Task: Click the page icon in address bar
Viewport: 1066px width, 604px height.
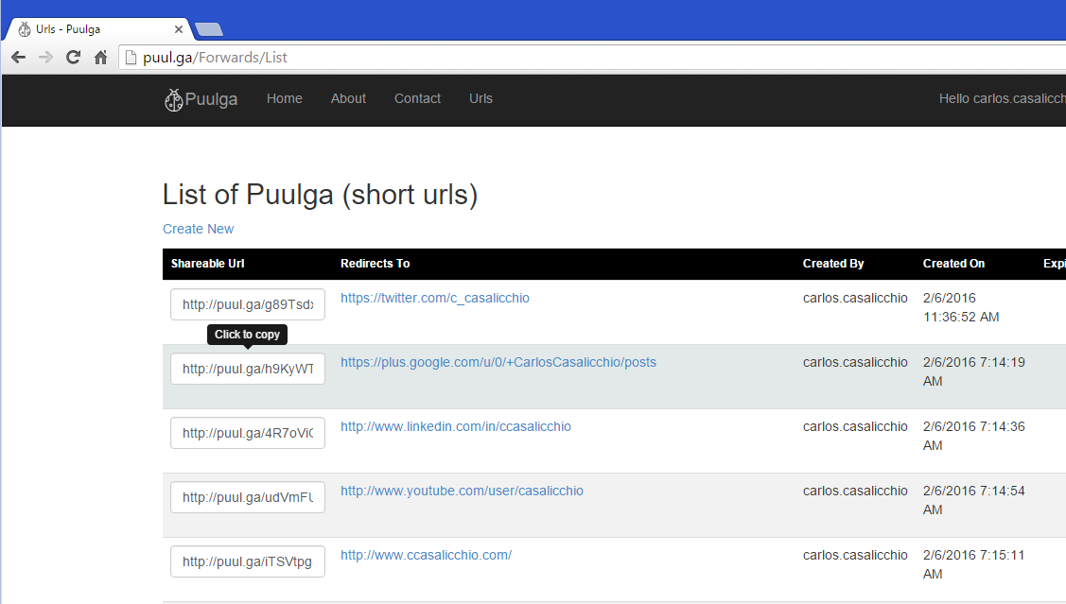Action: 131,58
